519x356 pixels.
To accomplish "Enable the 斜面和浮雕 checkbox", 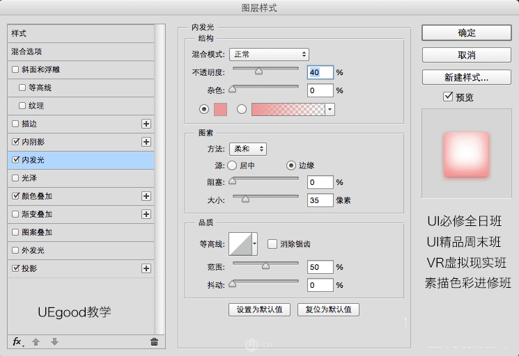I will [x=15, y=70].
